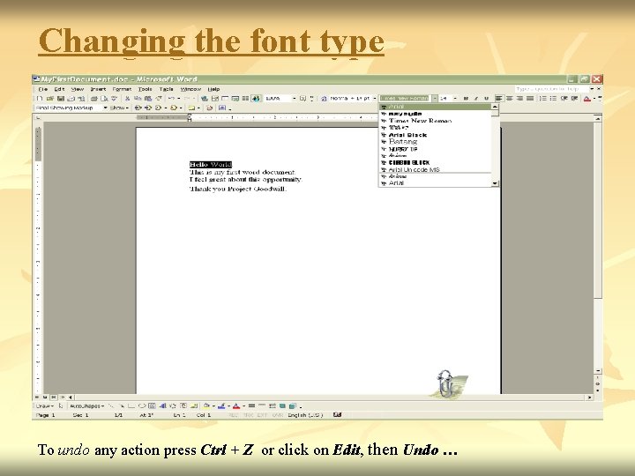Image resolution: width=635 pixels, height=476 pixels.
Task: Open the Final Showing Markup dropdown
Action: [105, 108]
